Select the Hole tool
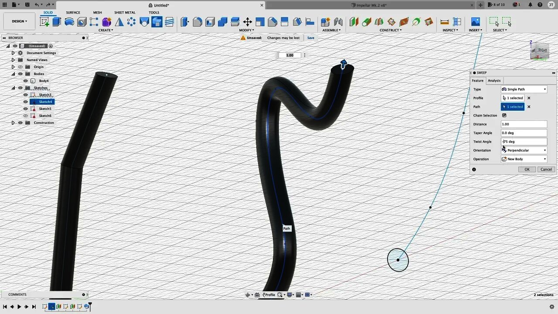 [x=82, y=21]
